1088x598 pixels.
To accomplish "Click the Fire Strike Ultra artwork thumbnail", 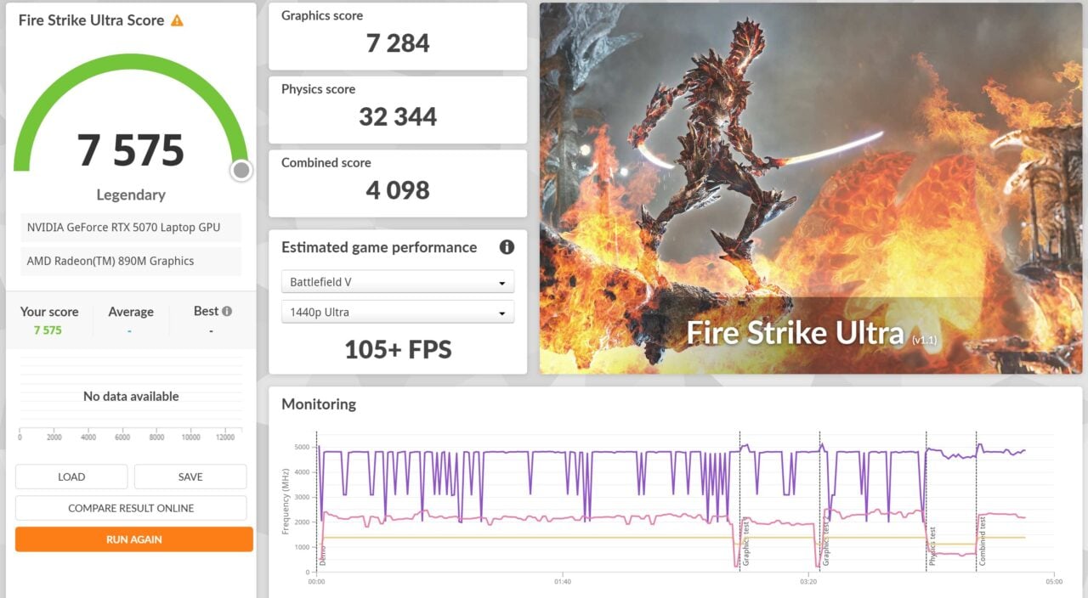I will 811,188.
